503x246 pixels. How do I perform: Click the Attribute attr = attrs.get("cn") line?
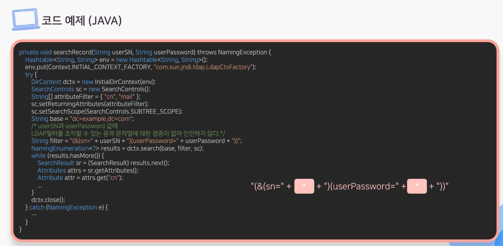80,177
